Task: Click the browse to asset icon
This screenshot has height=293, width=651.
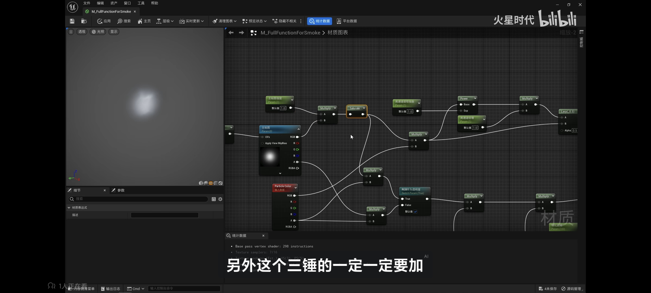Action: coord(84,21)
